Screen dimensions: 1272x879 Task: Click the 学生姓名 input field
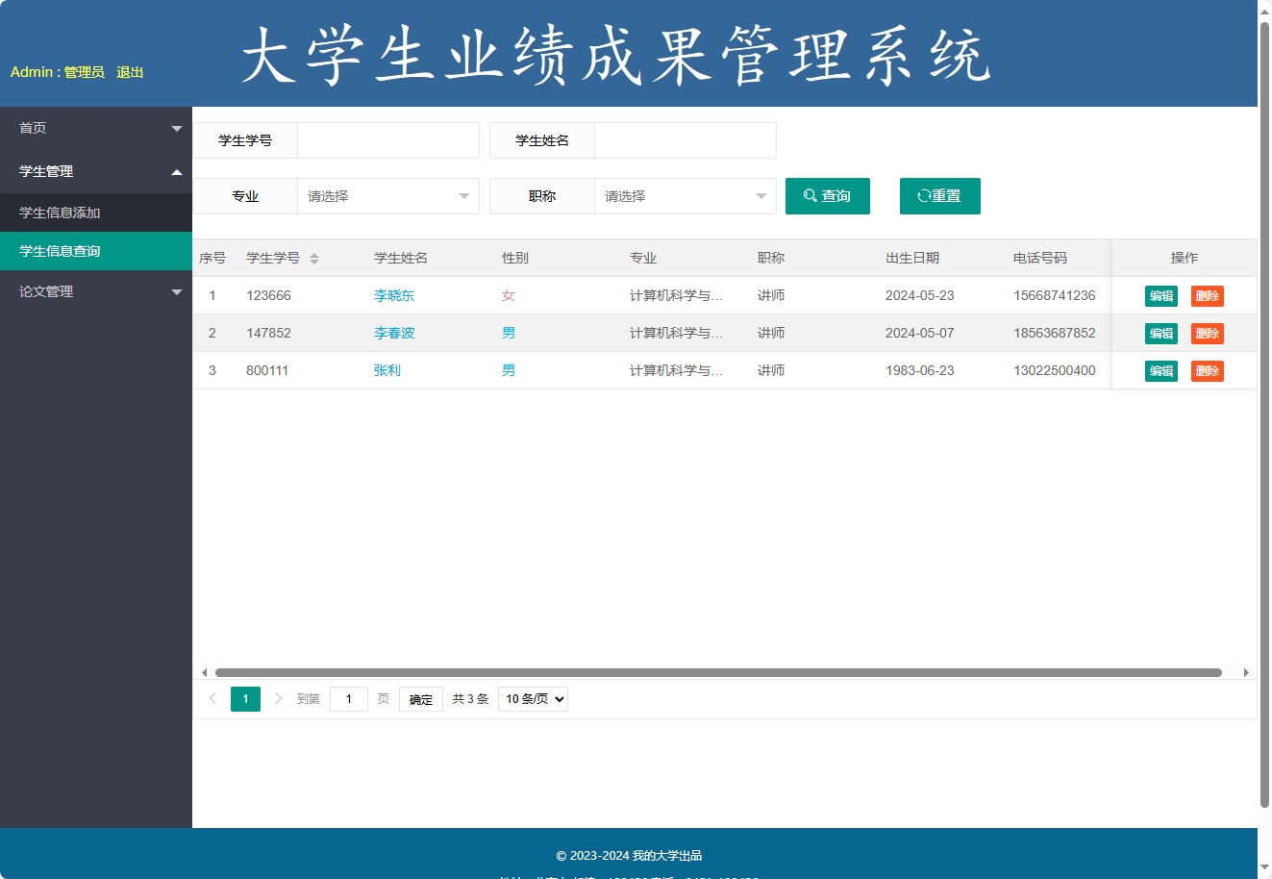(685, 140)
